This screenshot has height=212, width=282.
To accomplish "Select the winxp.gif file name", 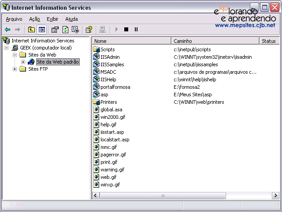I will coord(110,185).
